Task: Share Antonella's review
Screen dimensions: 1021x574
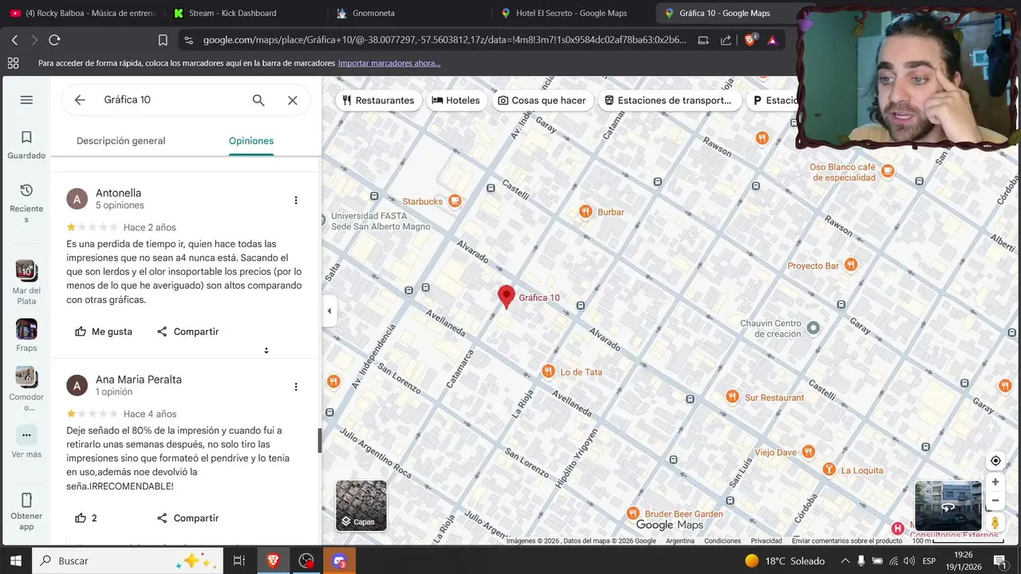Action: tap(187, 332)
